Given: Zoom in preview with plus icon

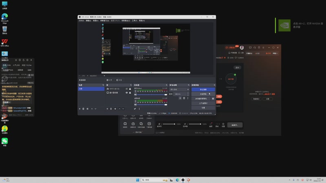Looking at the screenshot, I should click(x=88, y=76).
